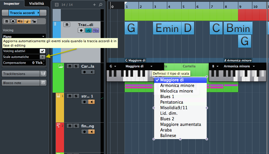Solo the fin...ng track
Viewport: 269px width, 154px height.
76,126
